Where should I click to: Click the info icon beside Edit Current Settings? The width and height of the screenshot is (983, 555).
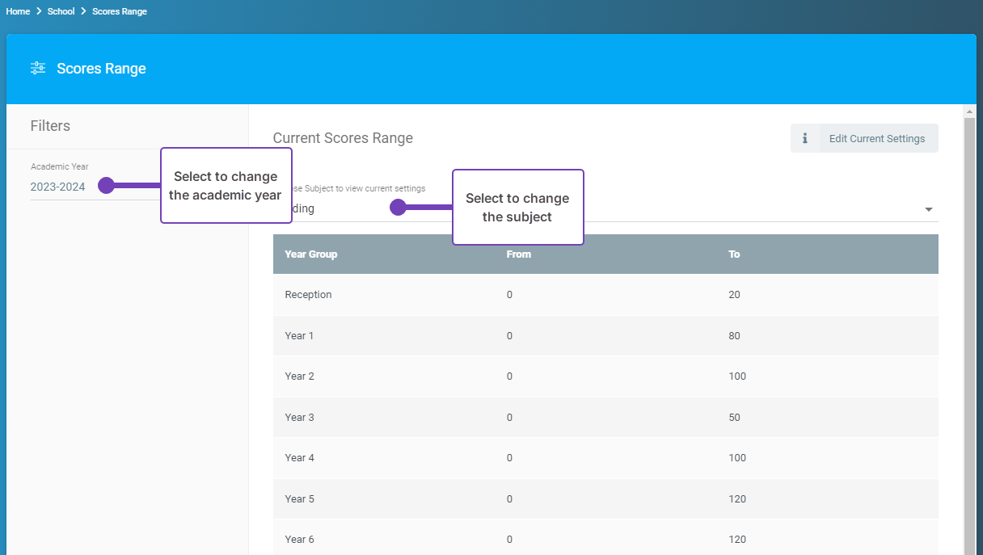tap(804, 138)
